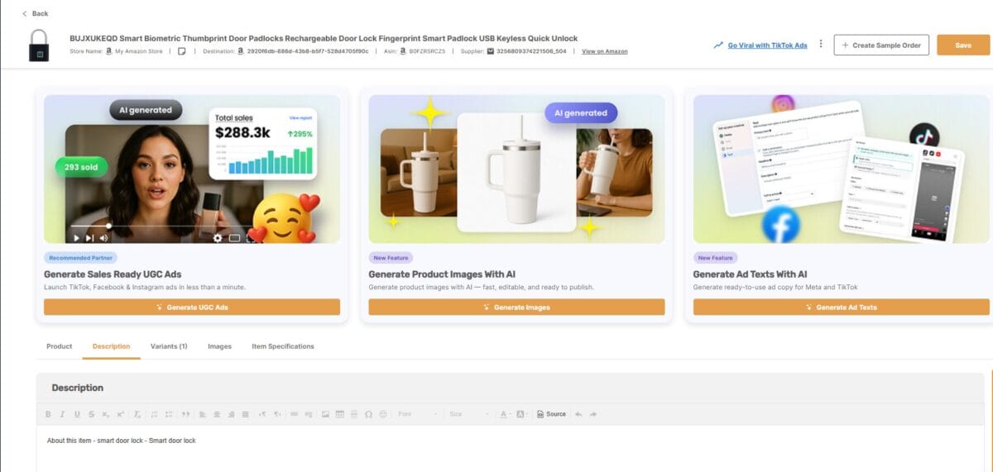Open View on Amazon link

[604, 51]
